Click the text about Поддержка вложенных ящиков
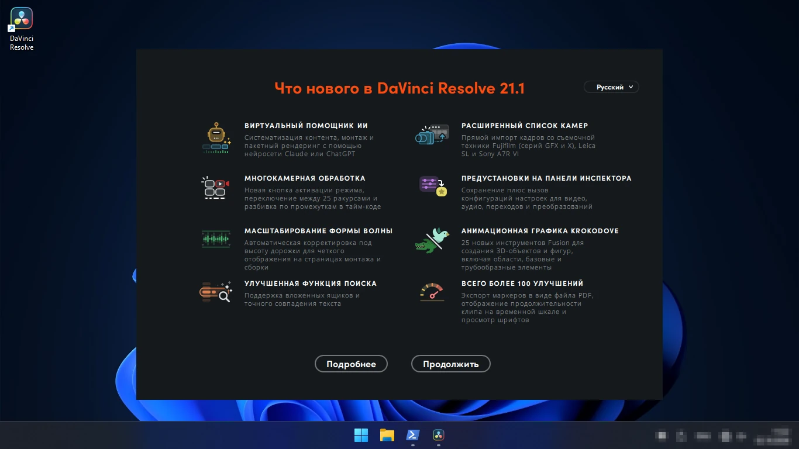799x449 pixels. (302, 299)
